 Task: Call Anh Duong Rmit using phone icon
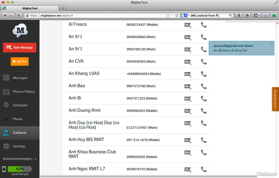[x=204, y=111]
